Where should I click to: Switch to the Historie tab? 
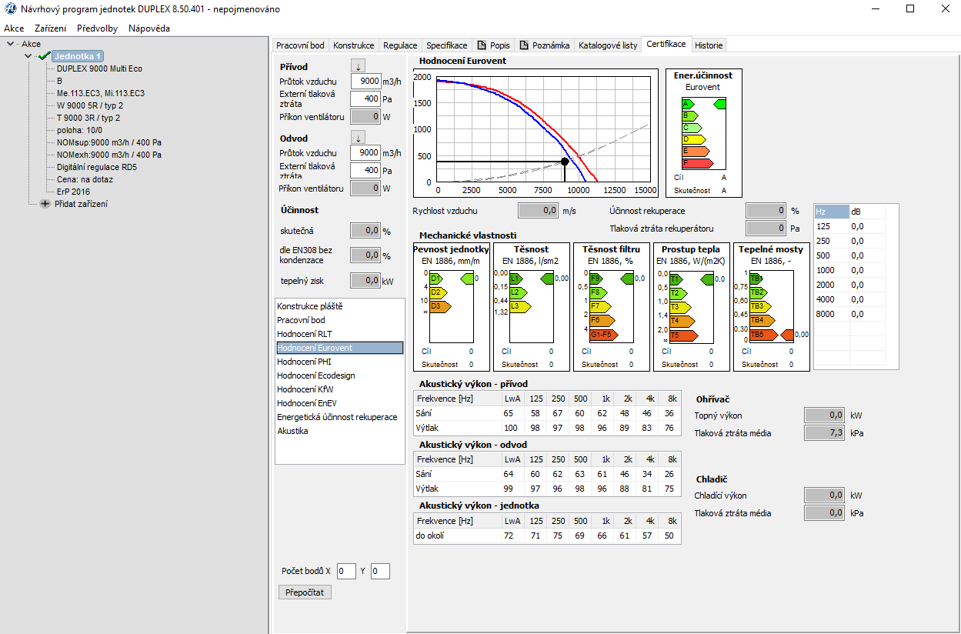click(x=709, y=45)
